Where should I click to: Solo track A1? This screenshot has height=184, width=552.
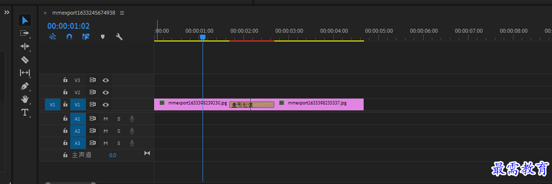(119, 119)
